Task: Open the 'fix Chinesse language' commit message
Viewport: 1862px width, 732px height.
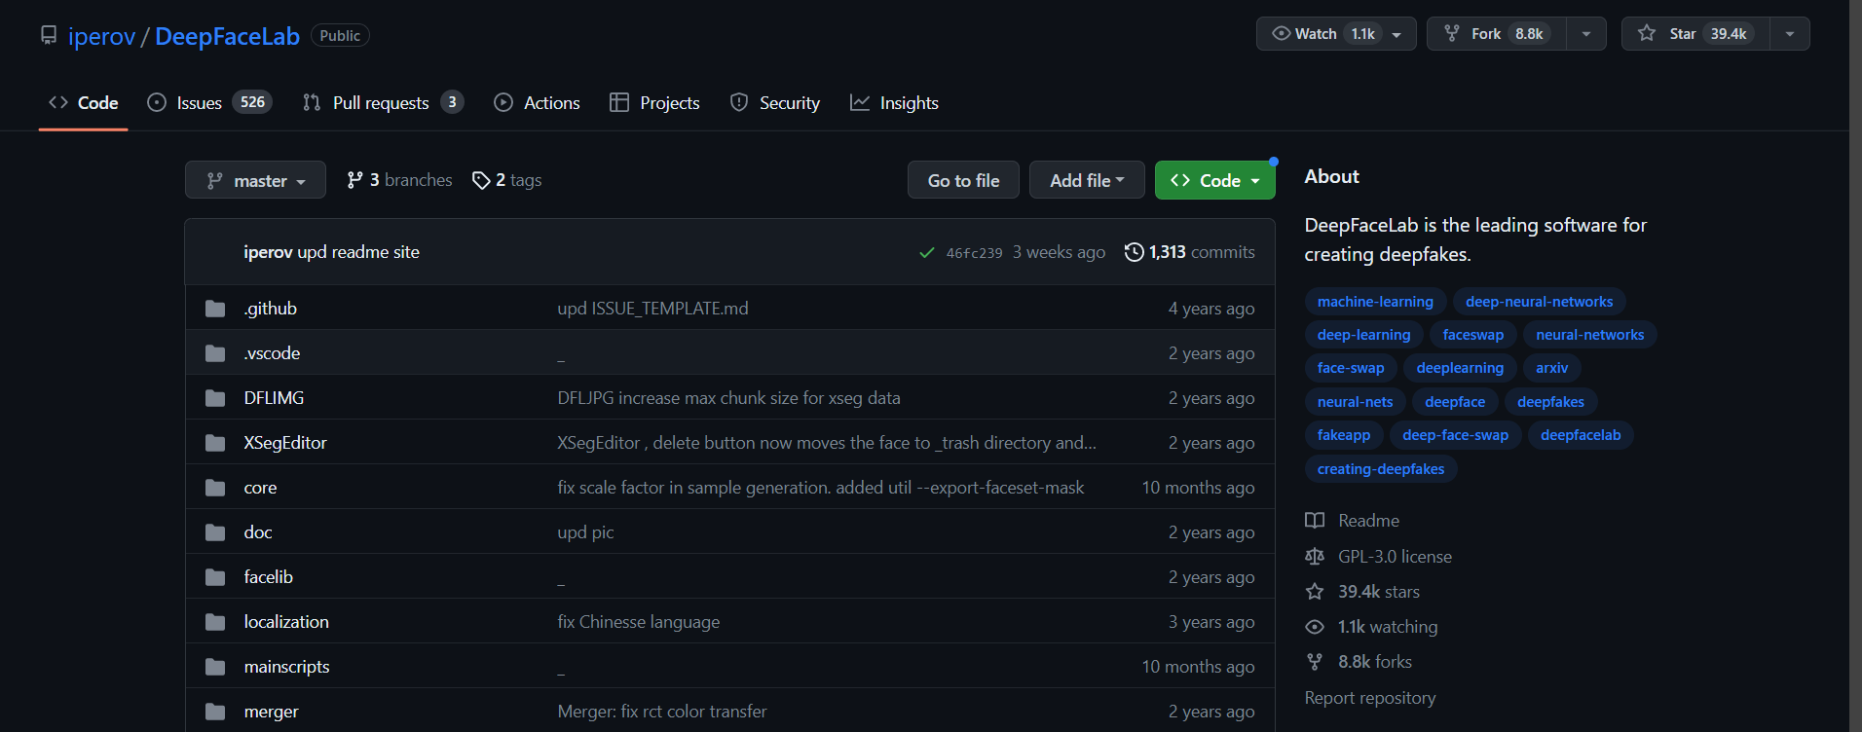Action: (639, 622)
